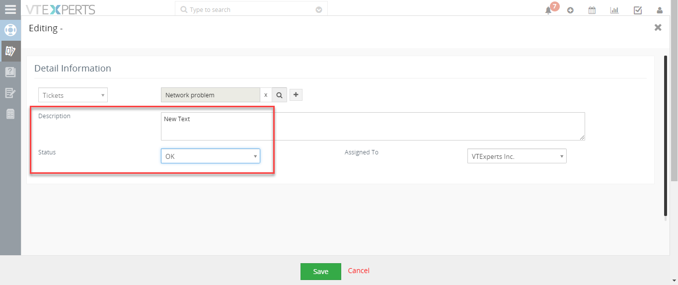Expand the search box options arrow
Image resolution: width=678 pixels, height=285 pixels.
pos(319,9)
